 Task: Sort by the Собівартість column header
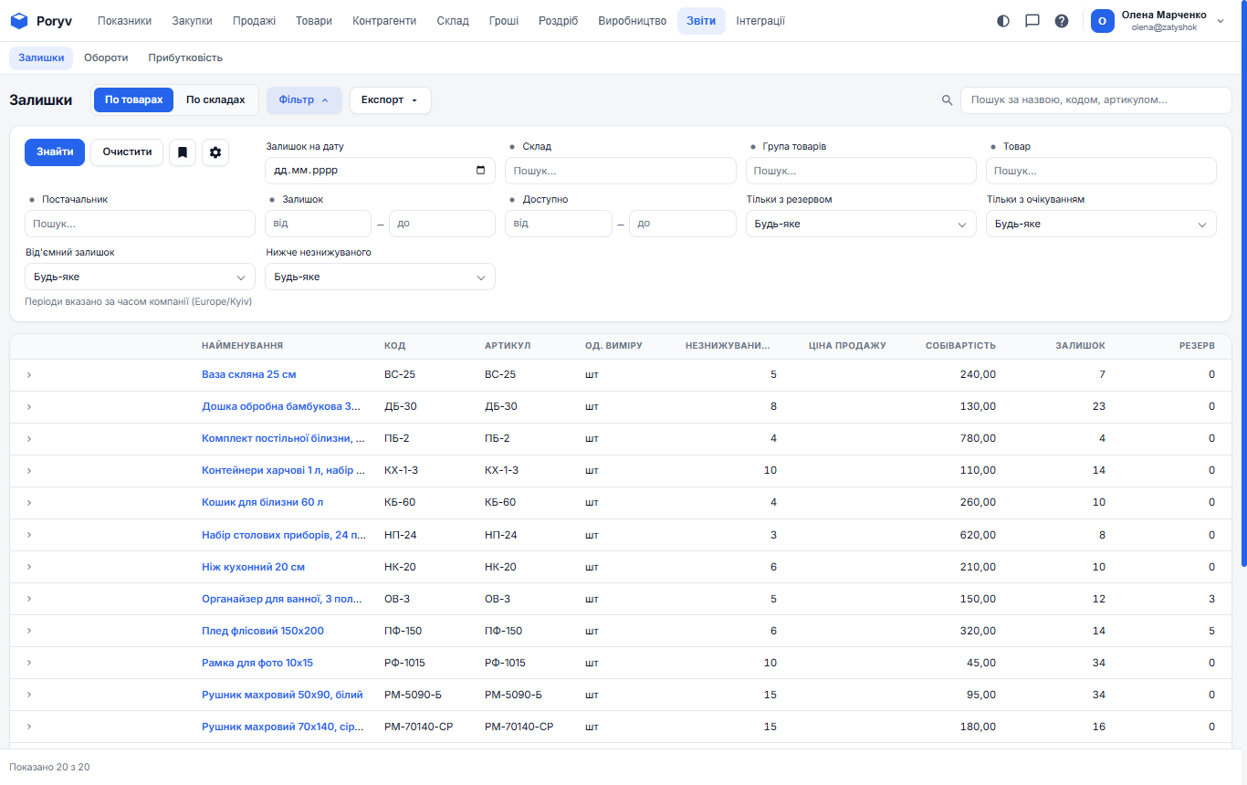(x=960, y=346)
